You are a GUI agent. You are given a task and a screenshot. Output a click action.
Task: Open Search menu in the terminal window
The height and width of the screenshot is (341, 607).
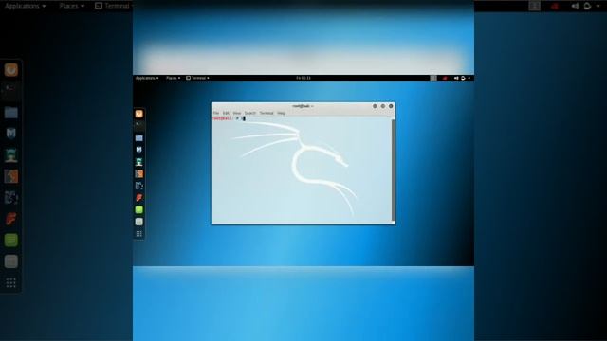pyautogui.click(x=250, y=113)
